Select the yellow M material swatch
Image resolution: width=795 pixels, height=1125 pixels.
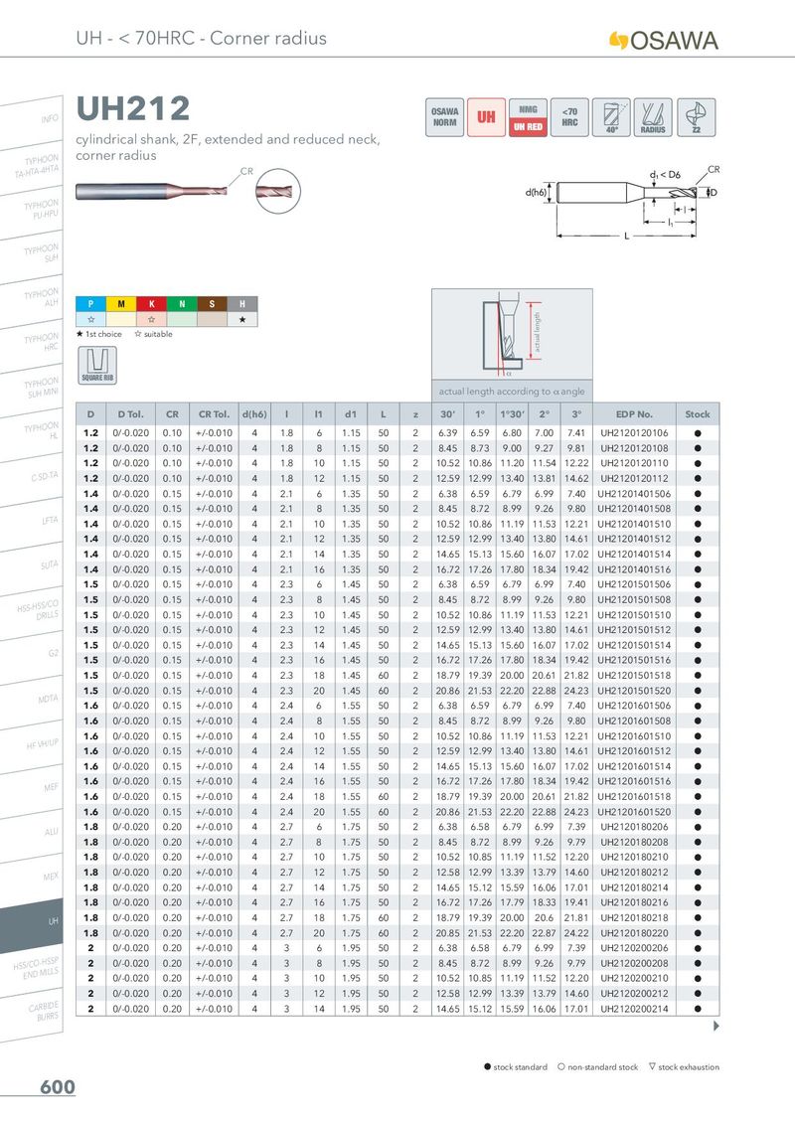click(x=121, y=304)
